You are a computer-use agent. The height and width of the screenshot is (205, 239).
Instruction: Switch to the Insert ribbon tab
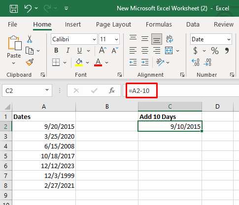click(73, 25)
